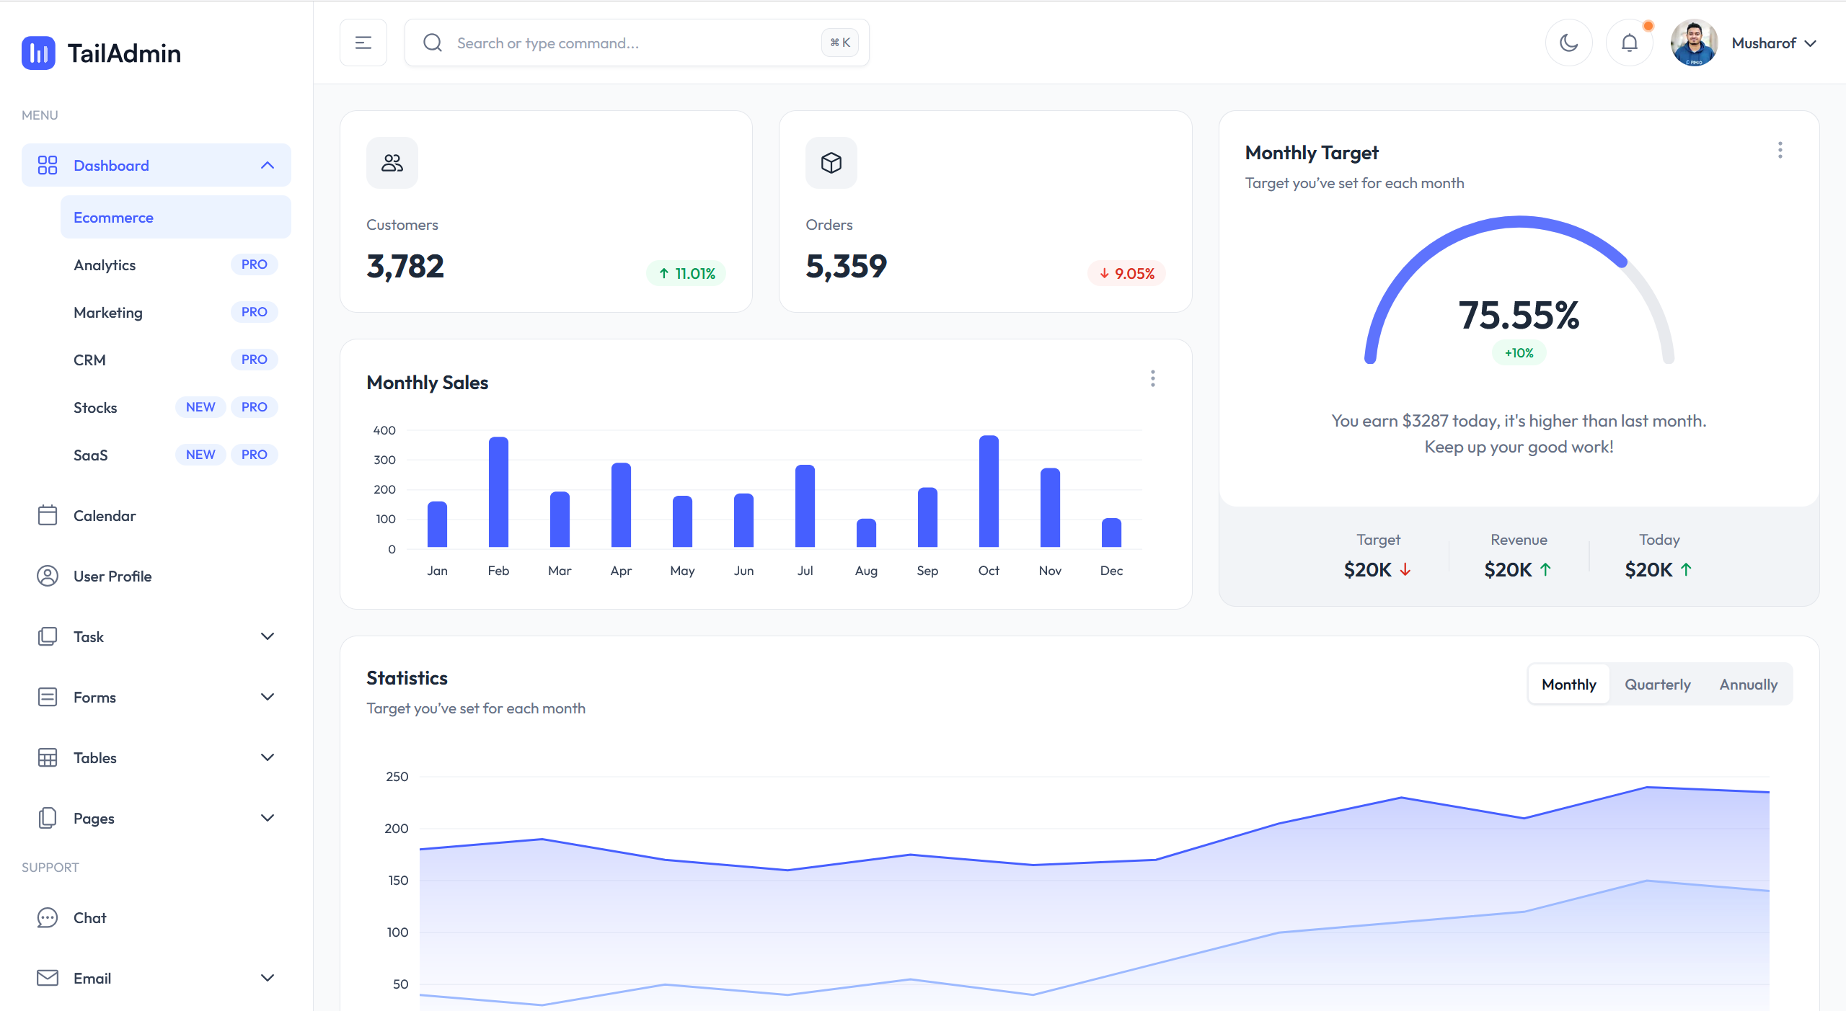Select the Quarterly statistics tab
This screenshot has height=1011, width=1846.
point(1657,684)
